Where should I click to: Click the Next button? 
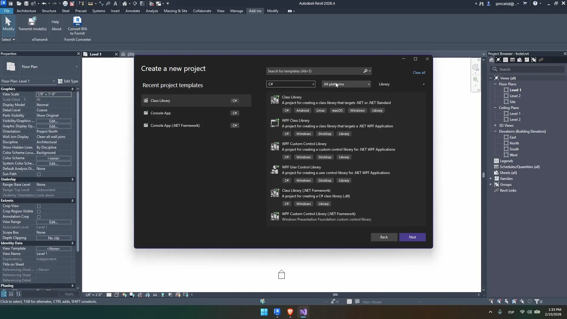412,237
